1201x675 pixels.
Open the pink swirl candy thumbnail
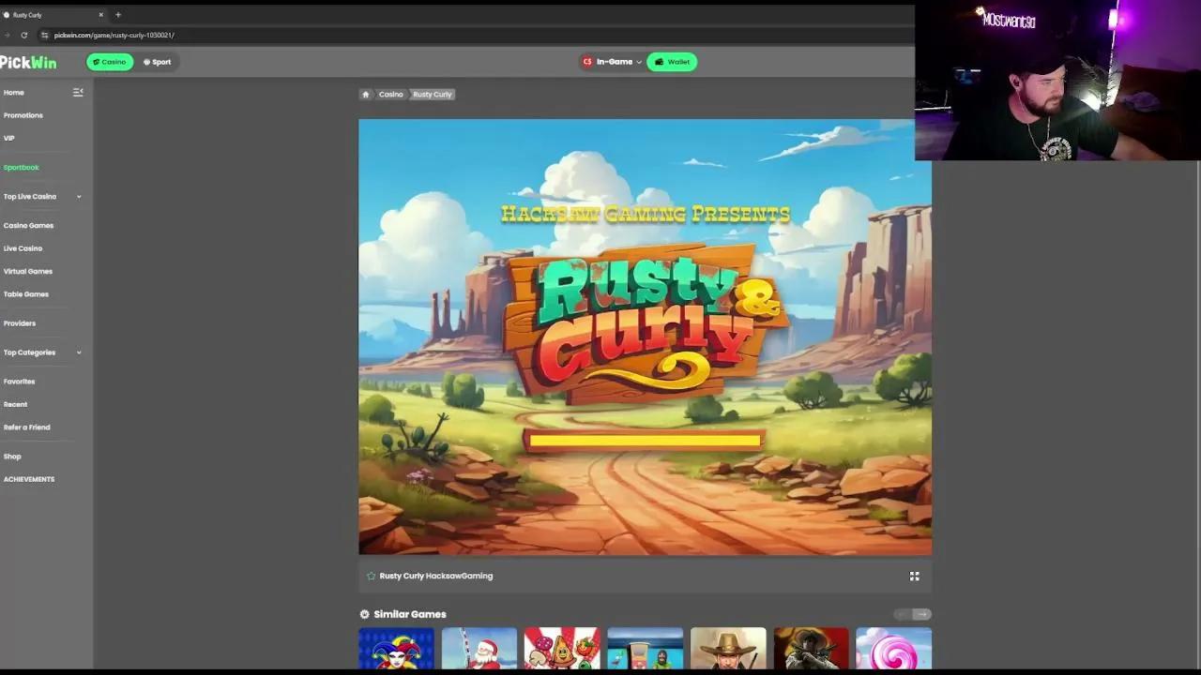(x=894, y=649)
